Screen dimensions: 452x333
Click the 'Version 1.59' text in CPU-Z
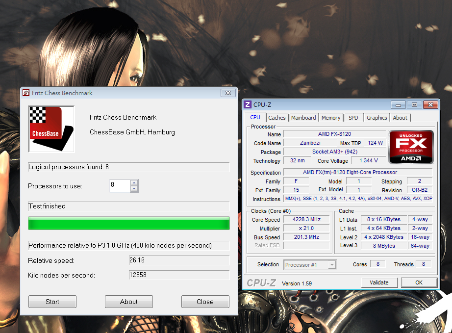tap(297, 283)
